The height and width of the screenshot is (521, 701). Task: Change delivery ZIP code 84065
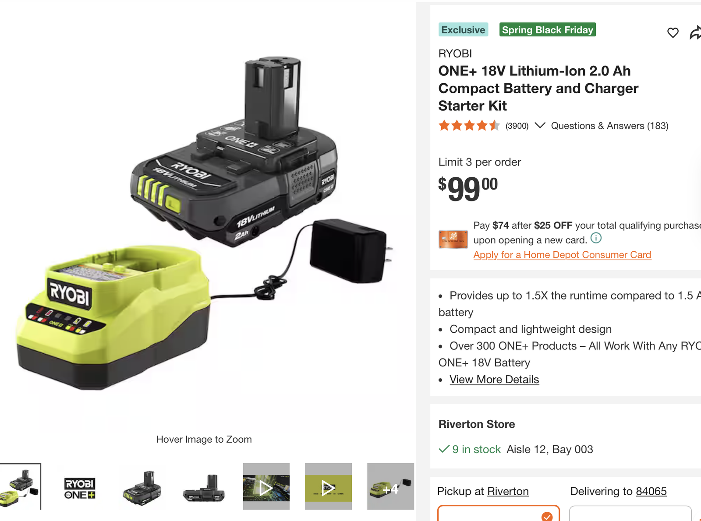coord(651,491)
